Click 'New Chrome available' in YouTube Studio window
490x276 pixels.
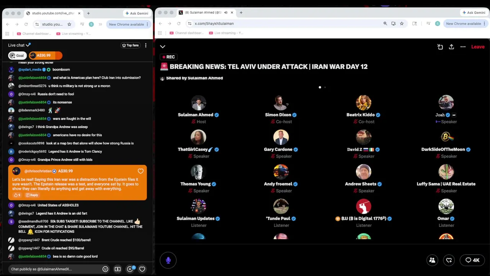click(x=126, y=24)
